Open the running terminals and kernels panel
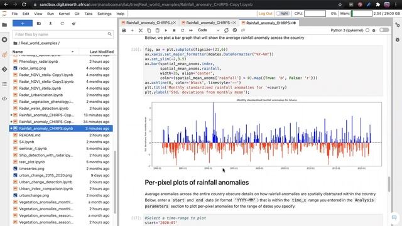The image size is (402, 226). coord(4,40)
